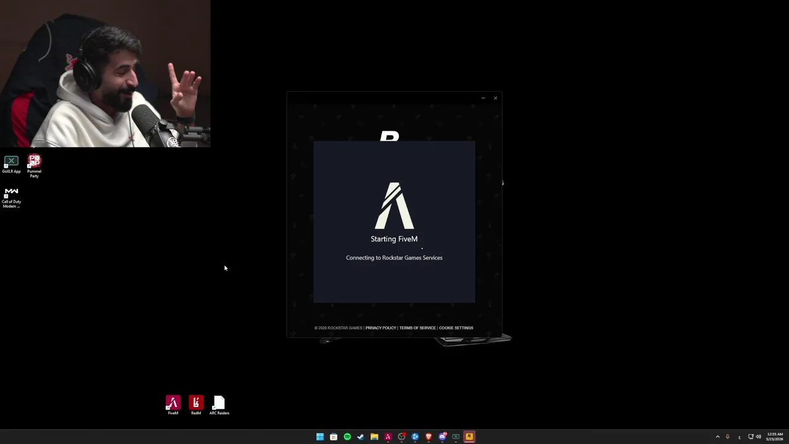The width and height of the screenshot is (789, 444).
Task: Open GoXLR app from the taskbar
Action: click(456, 437)
